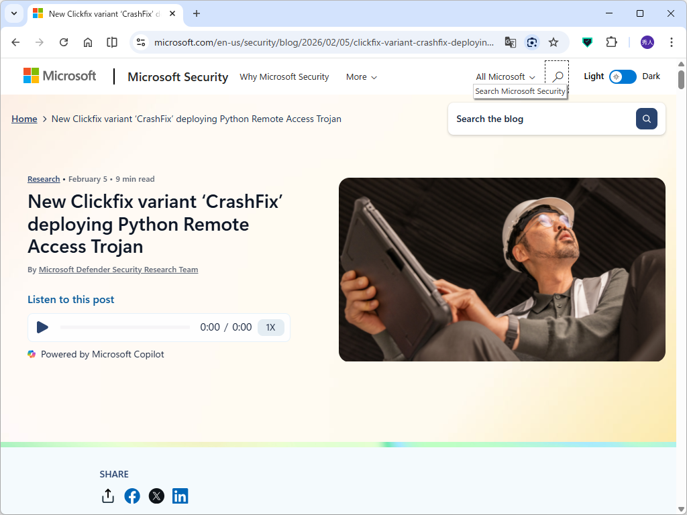This screenshot has height=515, width=687.
Task: Toggle the Light/Dark theme switch
Action: pos(623,76)
